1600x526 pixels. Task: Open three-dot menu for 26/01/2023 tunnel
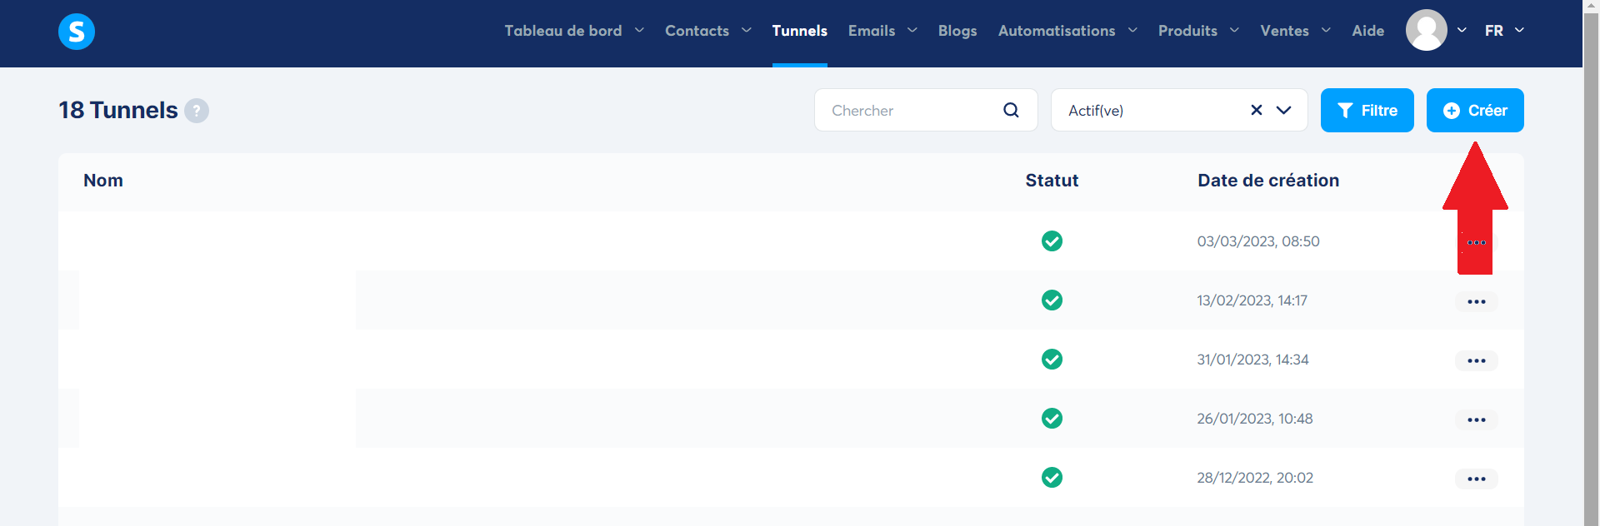[x=1477, y=419]
